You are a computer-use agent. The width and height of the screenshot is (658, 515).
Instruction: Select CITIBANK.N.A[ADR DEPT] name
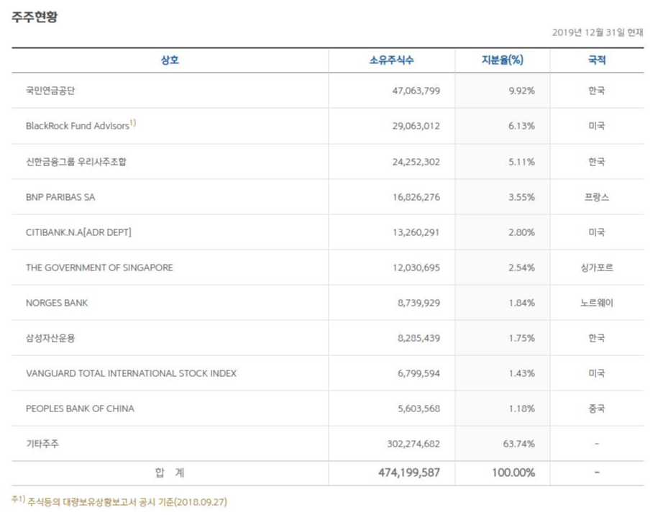tap(78, 232)
